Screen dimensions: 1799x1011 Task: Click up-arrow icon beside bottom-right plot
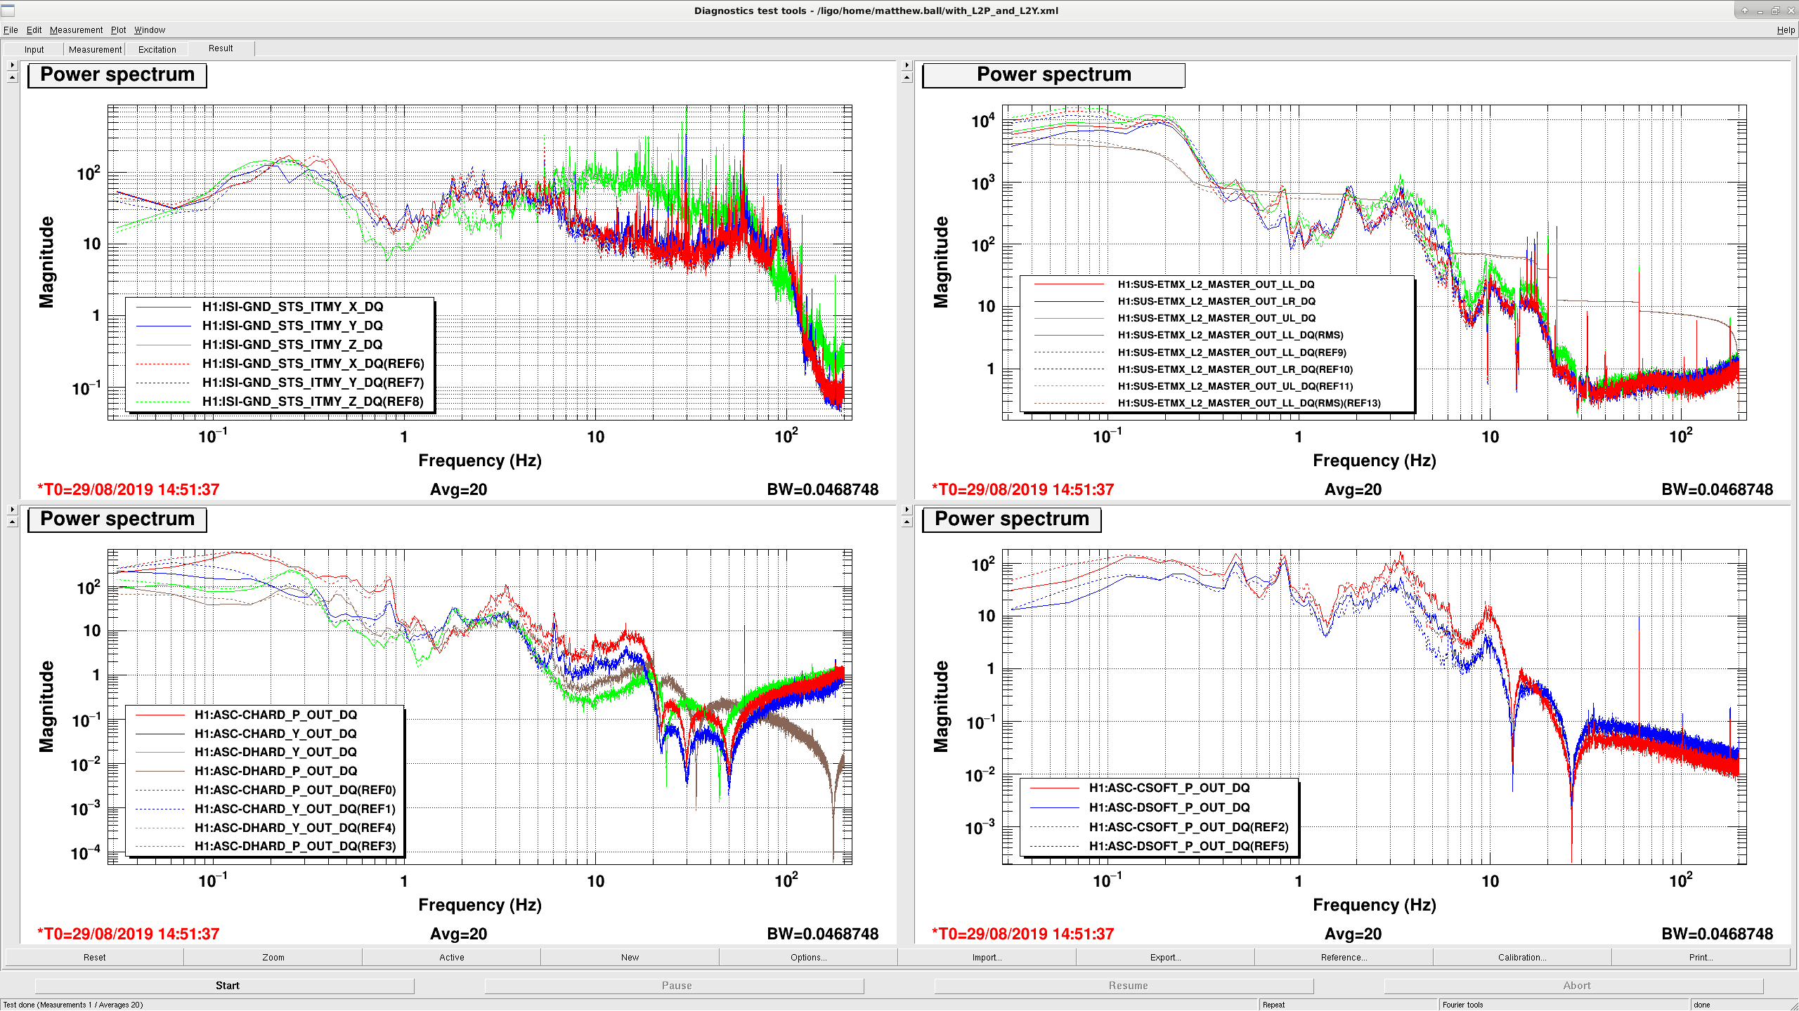[907, 522]
